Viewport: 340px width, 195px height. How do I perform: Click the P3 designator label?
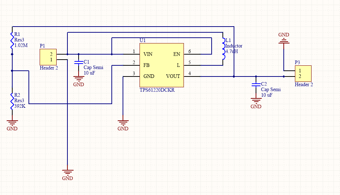point(297,62)
